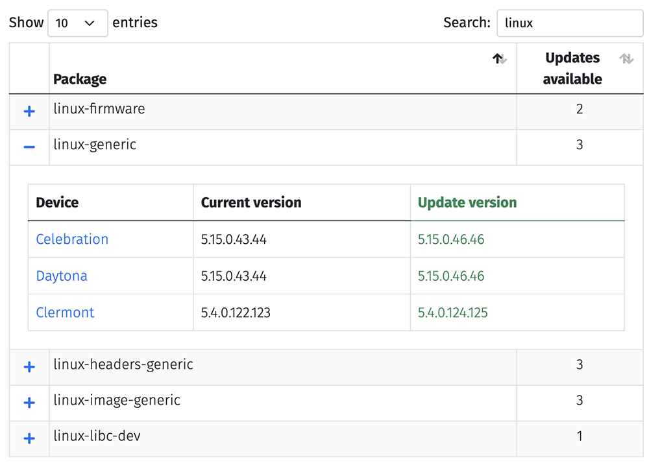Select Clermont's current version 5.4.0.122.123
649x463 pixels.
[236, 313]
